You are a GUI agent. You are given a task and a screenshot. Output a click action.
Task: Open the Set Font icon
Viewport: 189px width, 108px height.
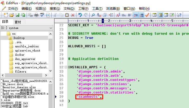tap(118, 15)
